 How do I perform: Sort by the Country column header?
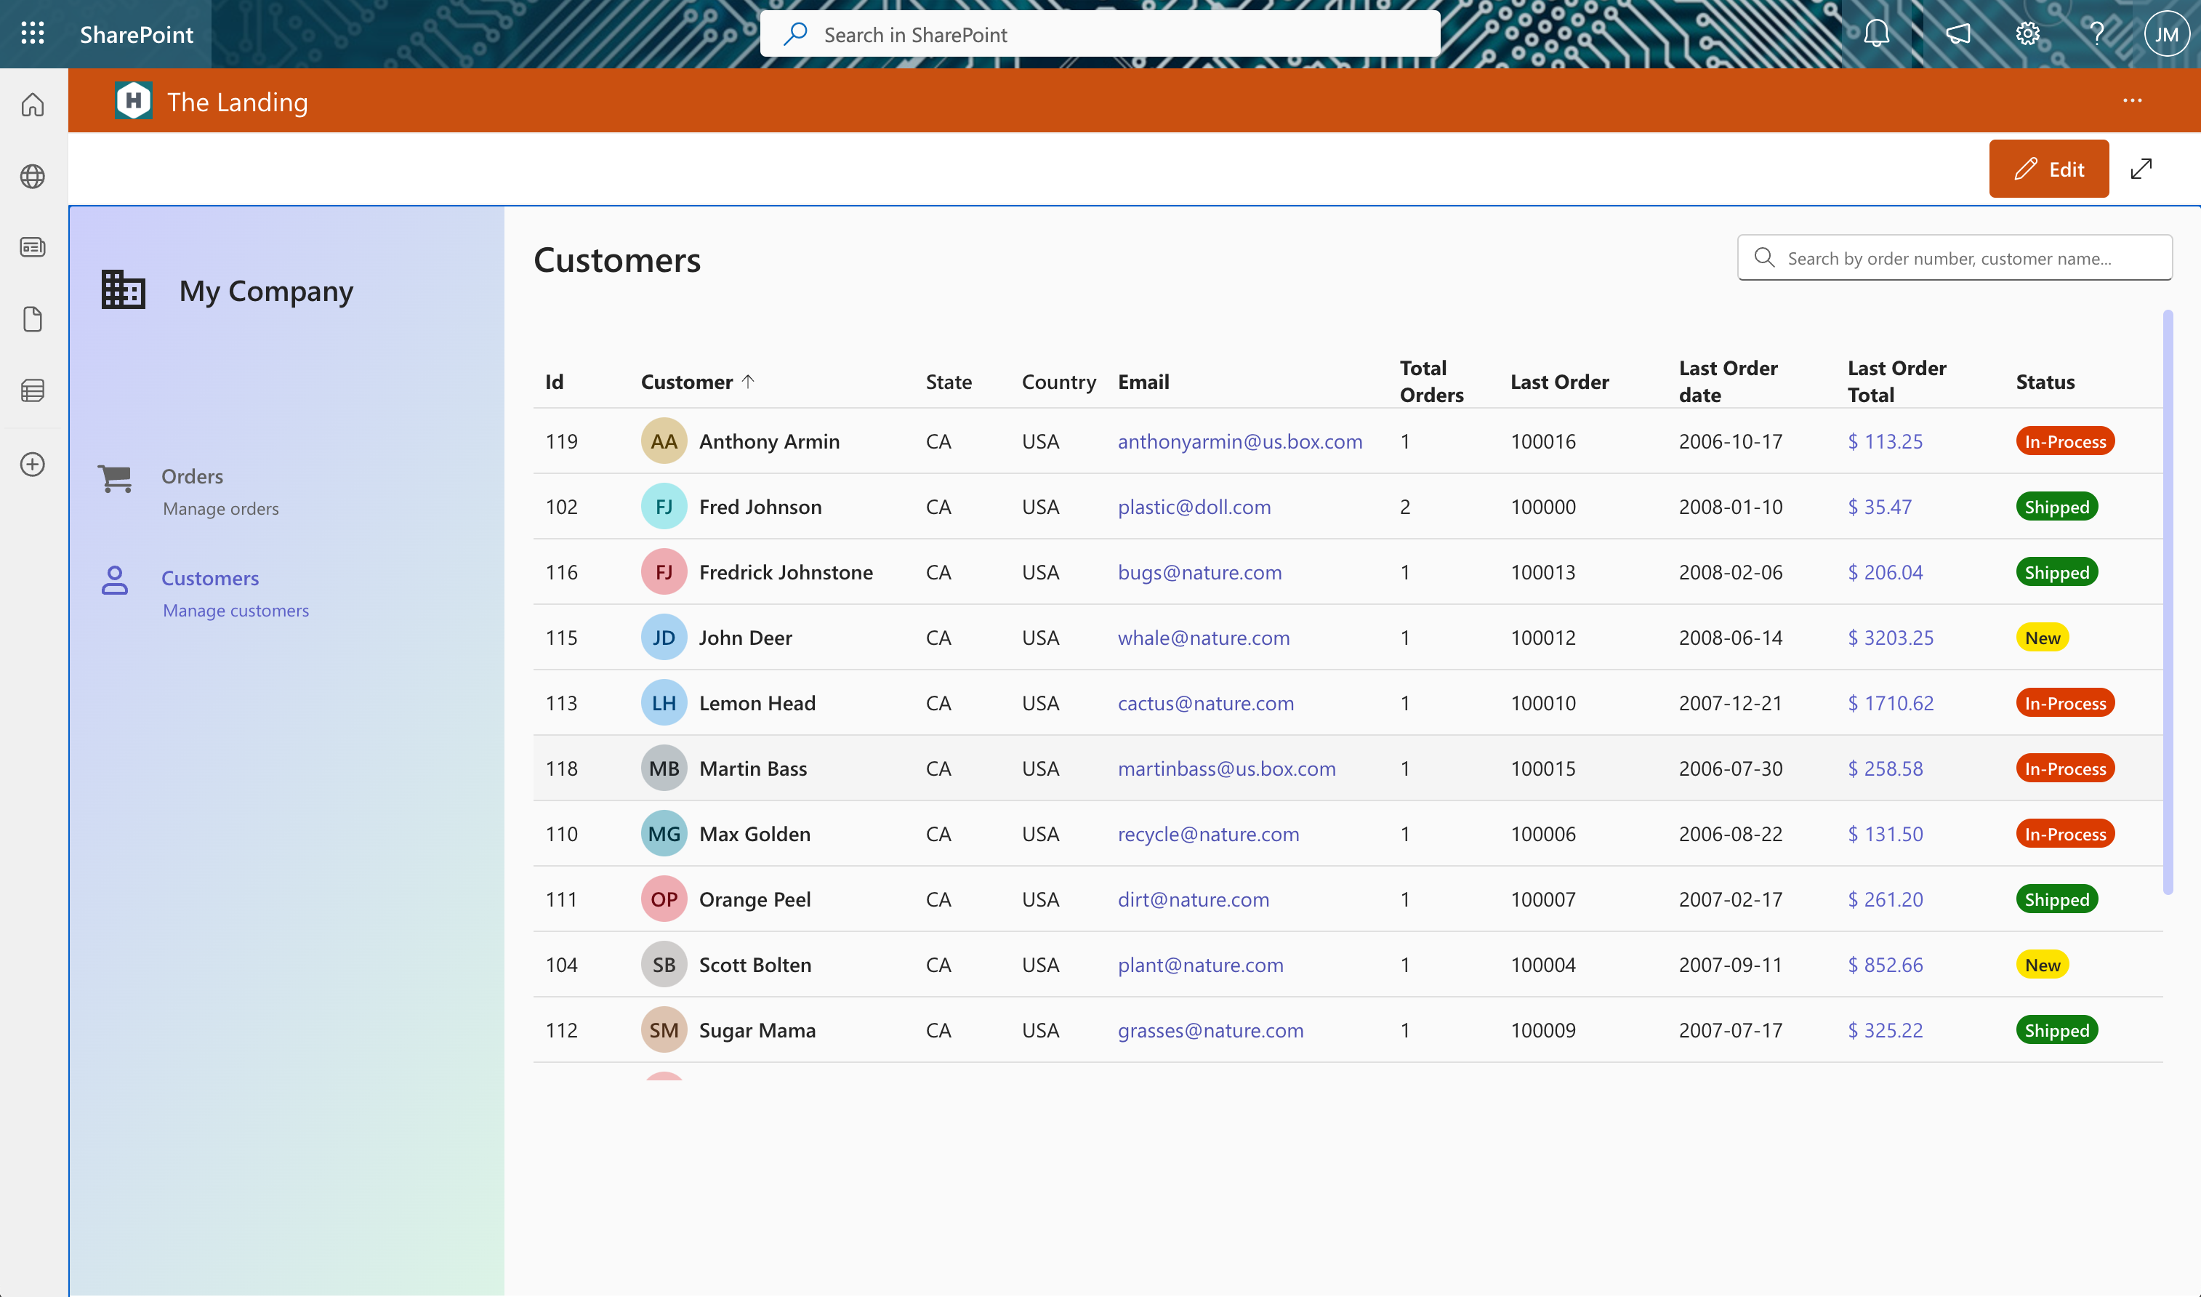click(1058, 382)
